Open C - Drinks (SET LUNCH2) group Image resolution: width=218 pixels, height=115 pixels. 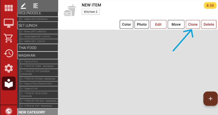pos(39,31)
